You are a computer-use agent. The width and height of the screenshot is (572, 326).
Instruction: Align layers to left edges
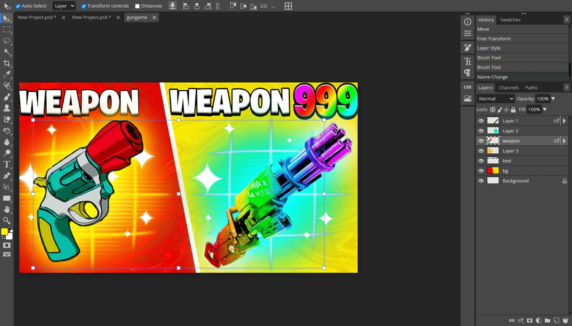pyautogui.click(x=186, y=6)
